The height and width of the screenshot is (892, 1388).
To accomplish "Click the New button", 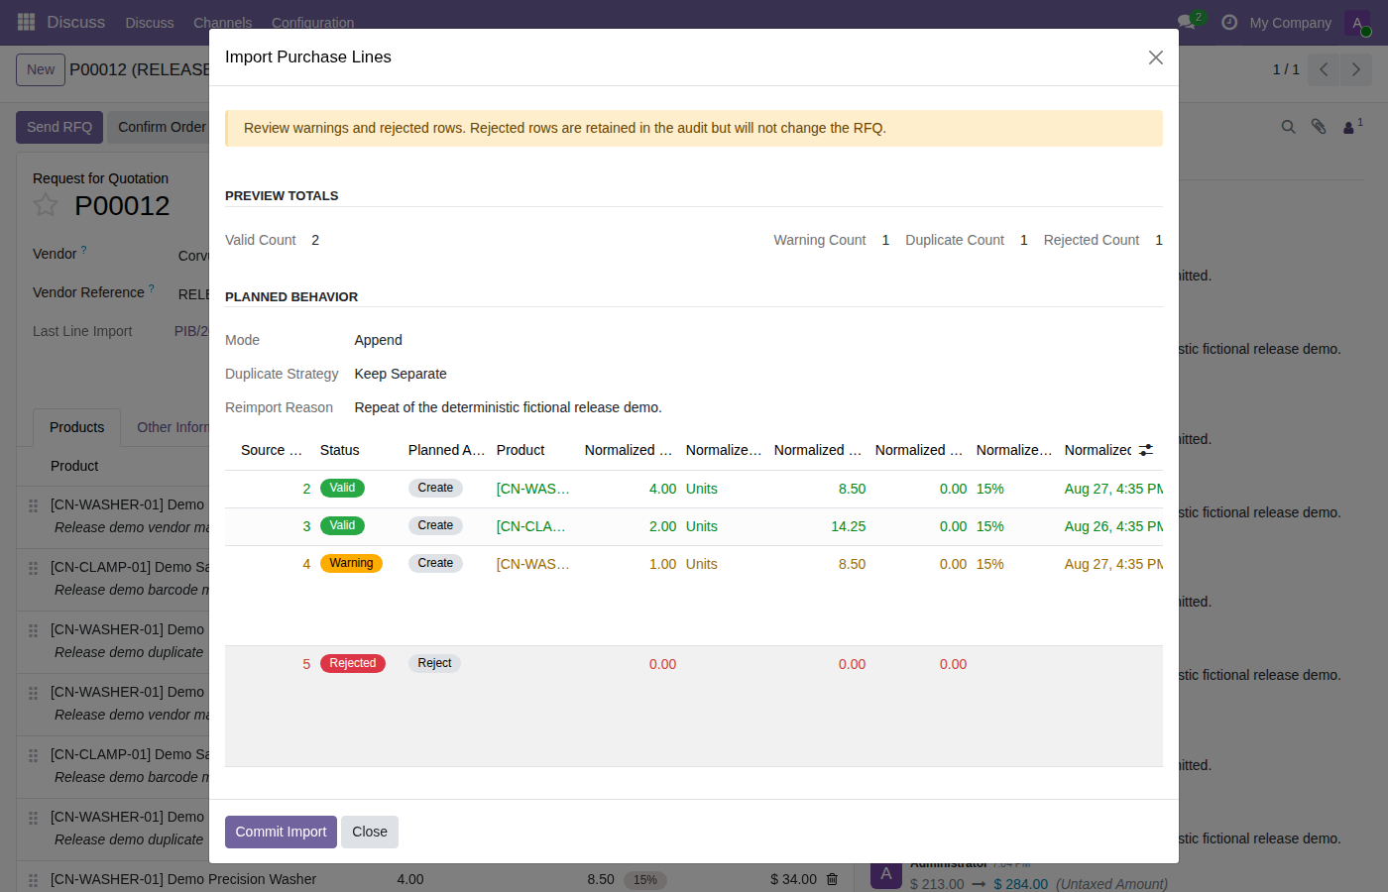I will click(41, 69).
